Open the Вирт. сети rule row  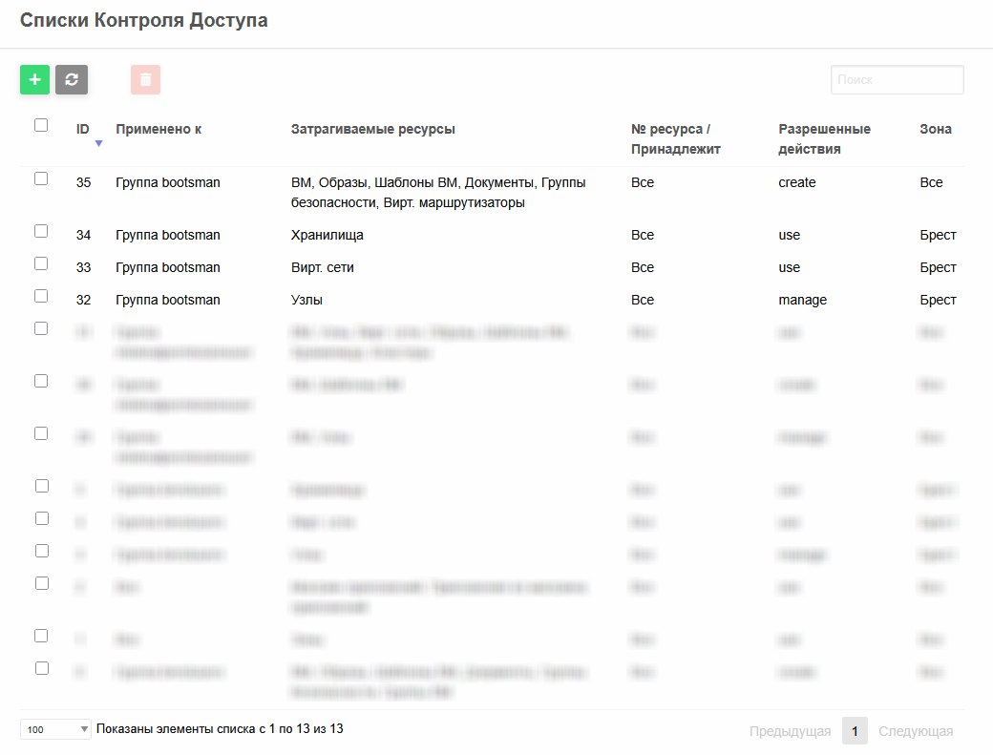pyautogui.click(x=492, y=267)
